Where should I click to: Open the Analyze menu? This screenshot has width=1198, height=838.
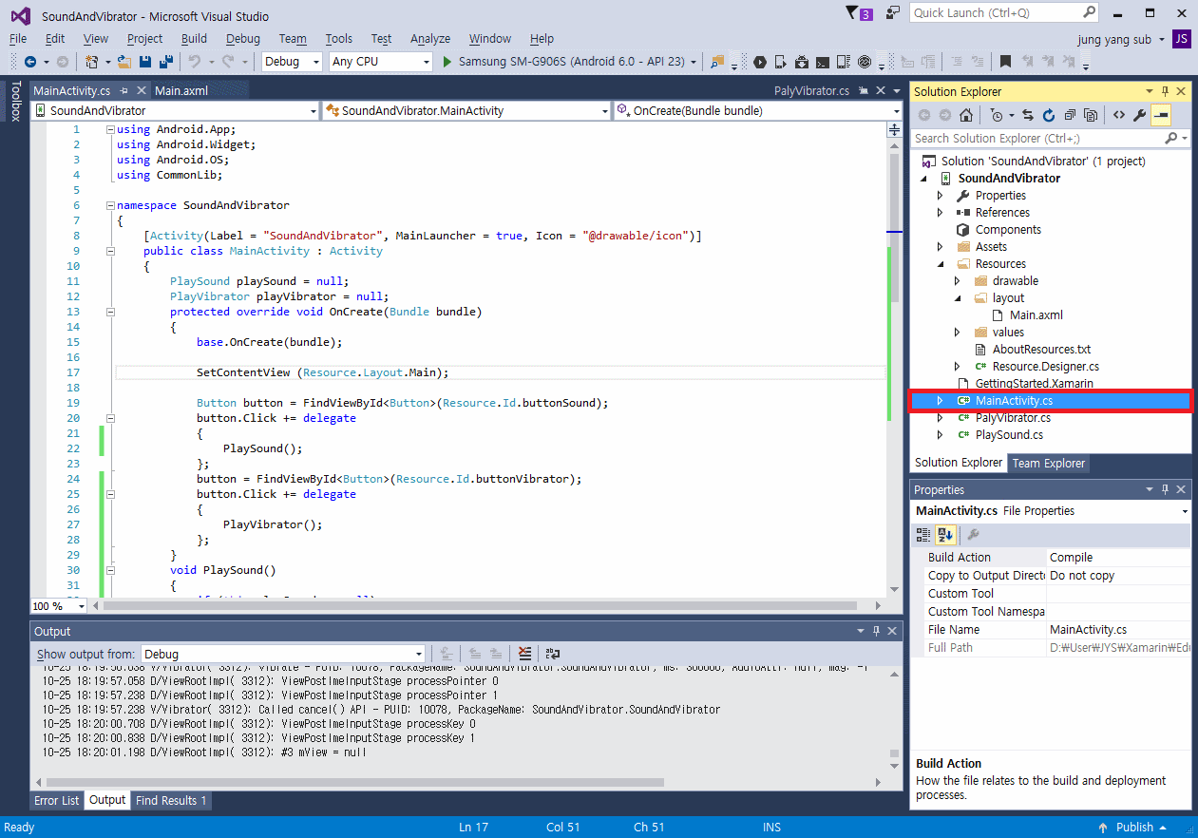coord(430,39)
